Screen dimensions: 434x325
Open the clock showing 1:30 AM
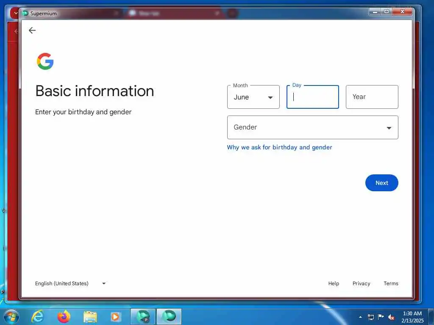[x=412, y=317]
